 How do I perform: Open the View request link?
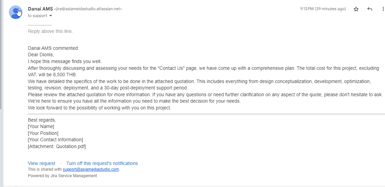41,163
